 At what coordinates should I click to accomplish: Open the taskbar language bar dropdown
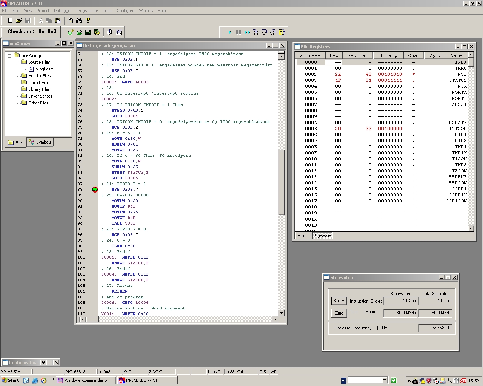(x=385, y=380)
